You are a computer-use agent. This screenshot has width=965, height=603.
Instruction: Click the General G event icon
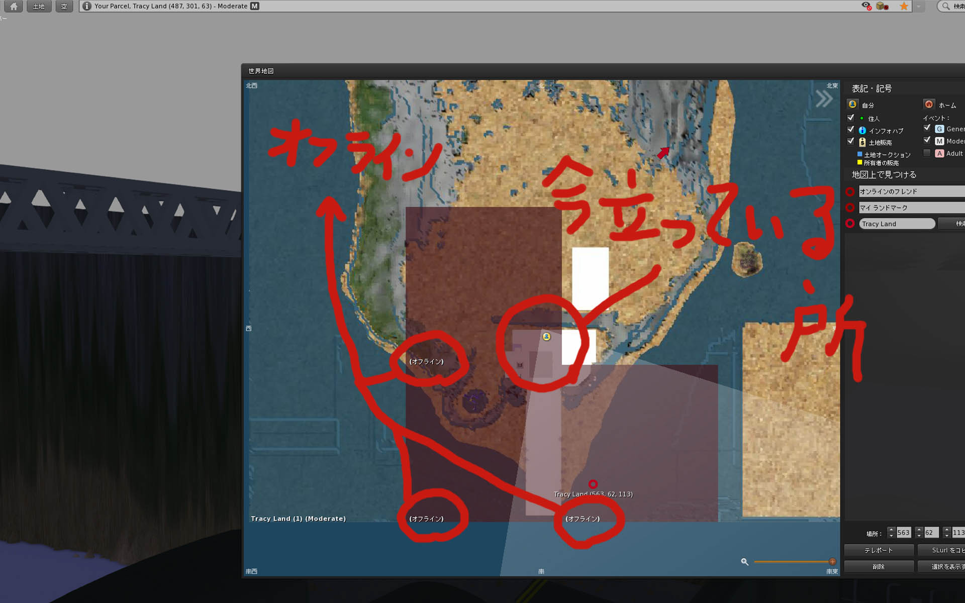(939, 129)
